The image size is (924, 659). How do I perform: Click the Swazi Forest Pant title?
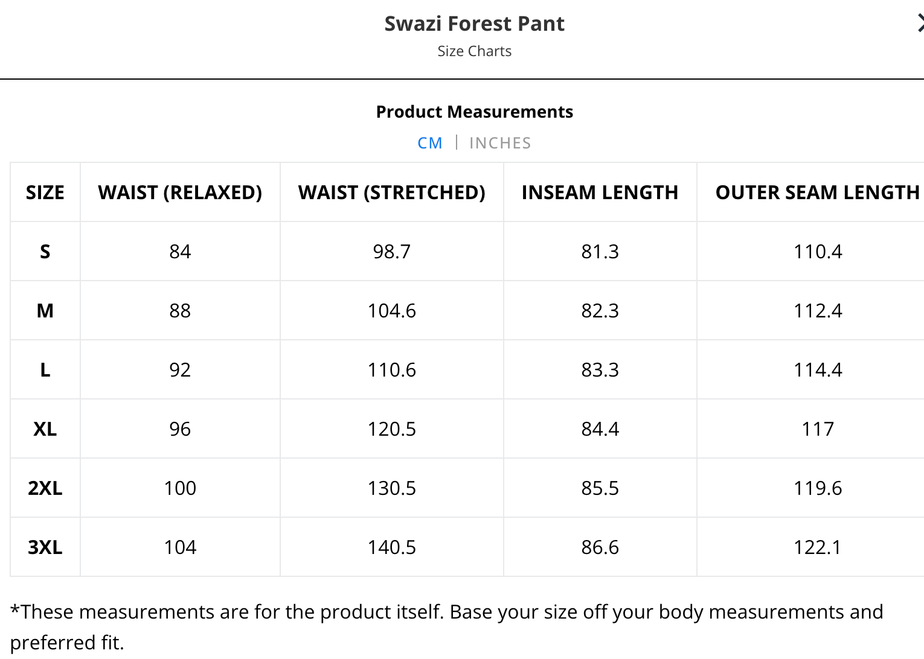point(474,24)
